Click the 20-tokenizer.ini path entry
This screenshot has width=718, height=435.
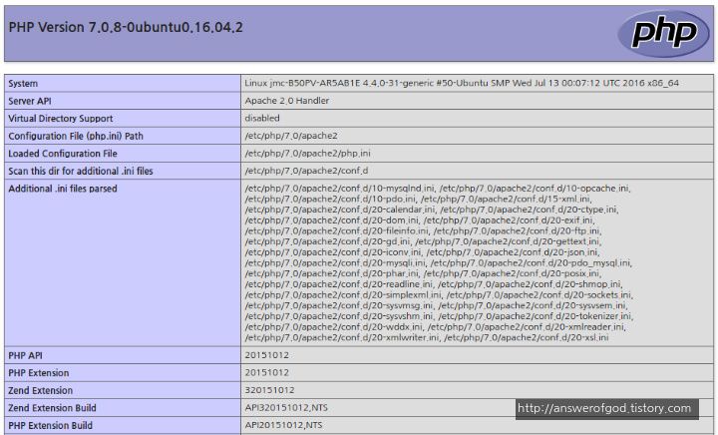tap(536, 316)
